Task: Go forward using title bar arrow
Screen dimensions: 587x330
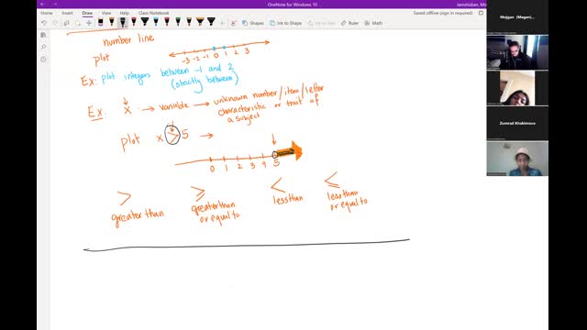Action: (x=55, y=4)
